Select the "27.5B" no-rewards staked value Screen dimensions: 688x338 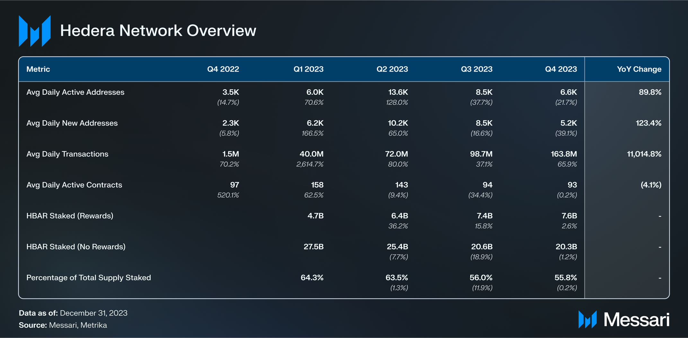click(x=314, y=247)
